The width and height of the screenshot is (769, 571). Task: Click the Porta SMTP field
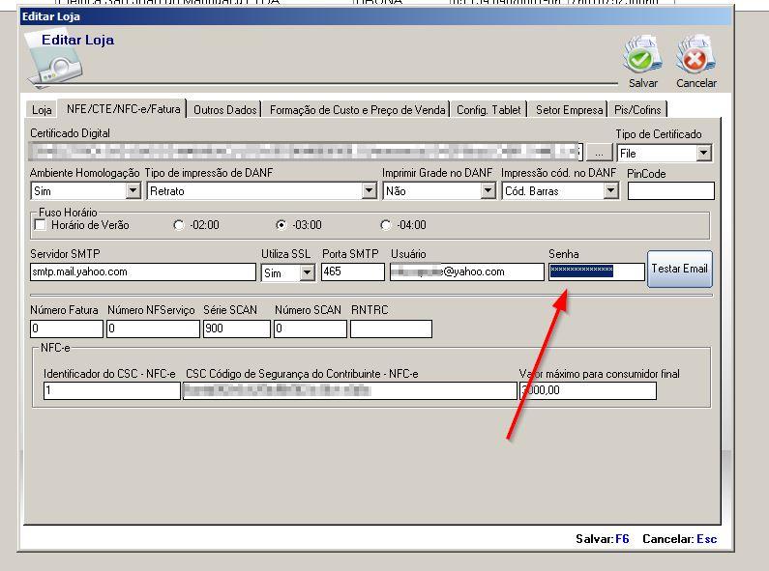click(x=353, y=271)
